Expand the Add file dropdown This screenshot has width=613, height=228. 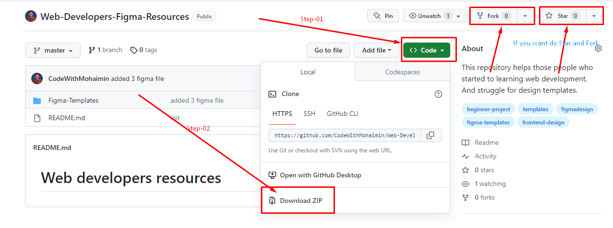[377, 50]
